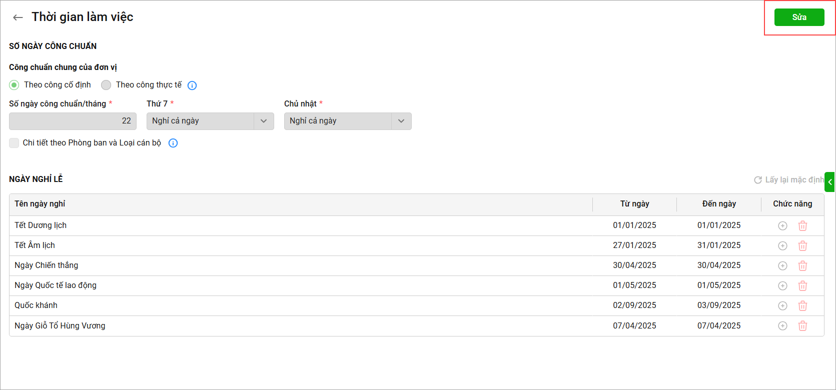Remove Ngày Giỗ Tổ Hùng Vương entry
The width and height of the screenshot is (836, 390).
802,326
